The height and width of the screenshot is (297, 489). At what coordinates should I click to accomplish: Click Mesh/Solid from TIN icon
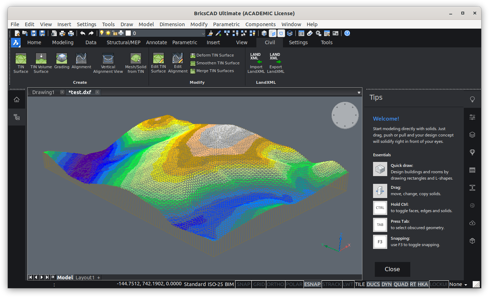click(x=135, y=58)
